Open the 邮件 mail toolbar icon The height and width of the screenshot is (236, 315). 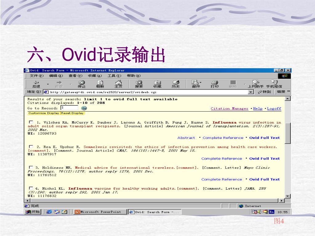196,84
